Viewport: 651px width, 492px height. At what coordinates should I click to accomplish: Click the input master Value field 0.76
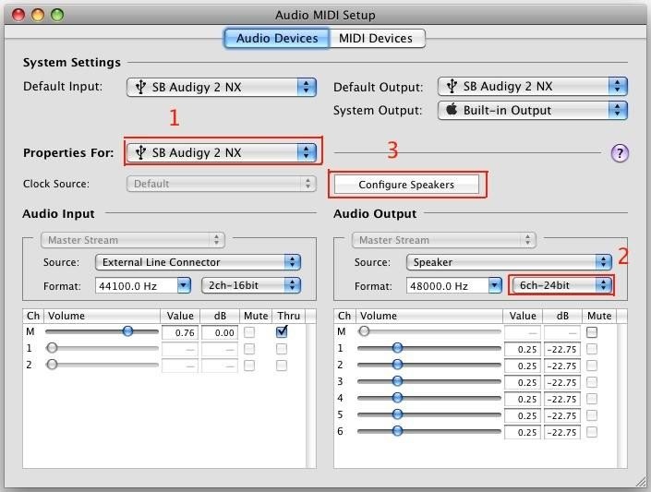point(180,332)
